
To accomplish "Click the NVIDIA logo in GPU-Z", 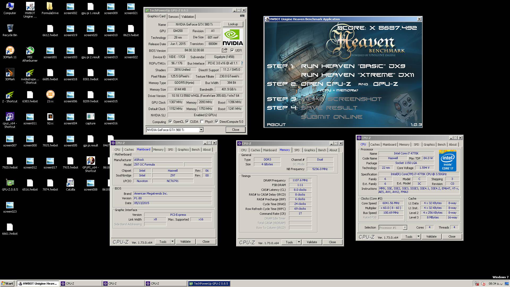I will (233, 37).
